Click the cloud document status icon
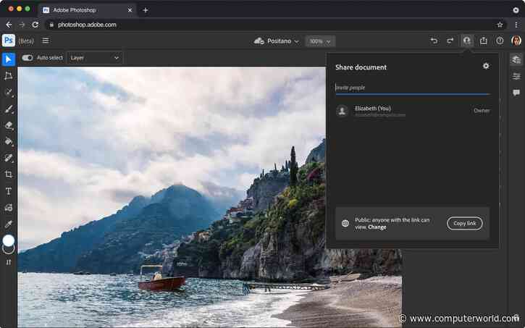This screenshot has height=328, width=525. click(259, 41)
